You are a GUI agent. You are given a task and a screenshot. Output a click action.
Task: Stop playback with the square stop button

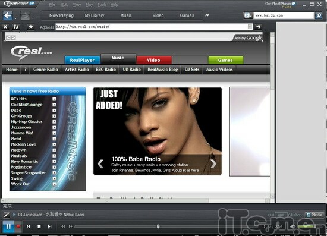pyautogui.click(x=39, y=226)
